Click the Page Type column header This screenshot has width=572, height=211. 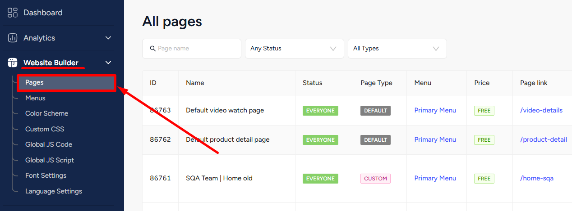click(x=377, y=83)
